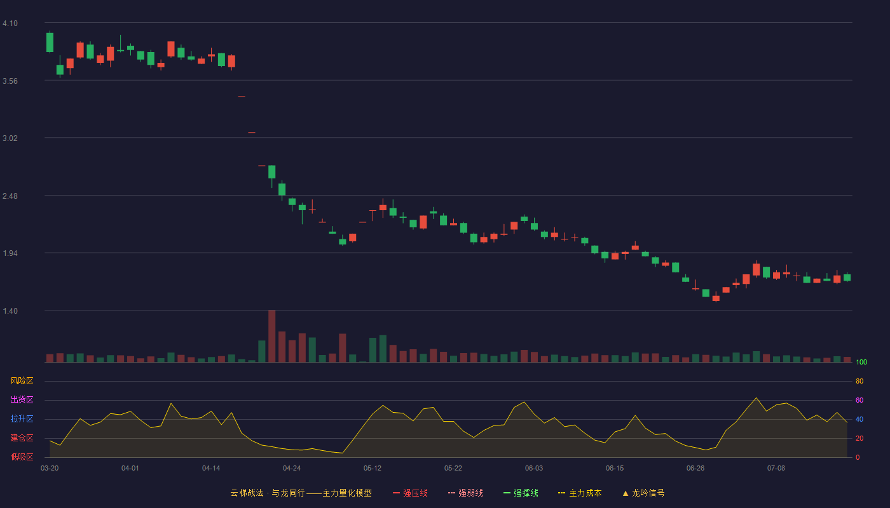Click the 04-01 date label
This screenshot has height=508, width=890.
(x=130, y=468)
